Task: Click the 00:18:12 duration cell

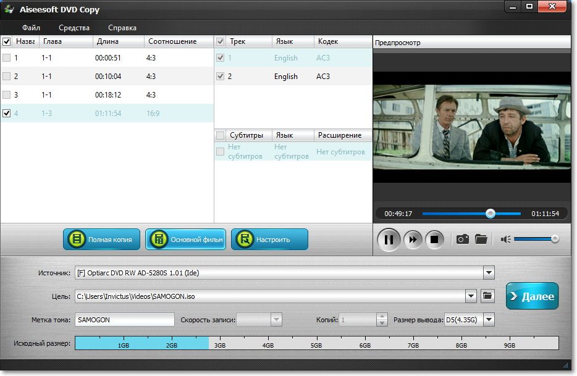Action: coord(108,94)
